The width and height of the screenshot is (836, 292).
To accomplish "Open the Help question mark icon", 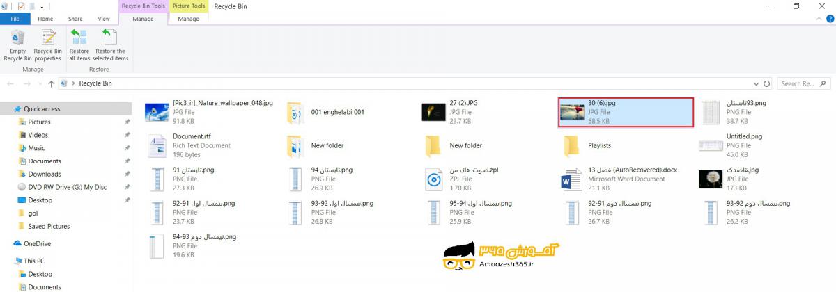I will (829, 19).
